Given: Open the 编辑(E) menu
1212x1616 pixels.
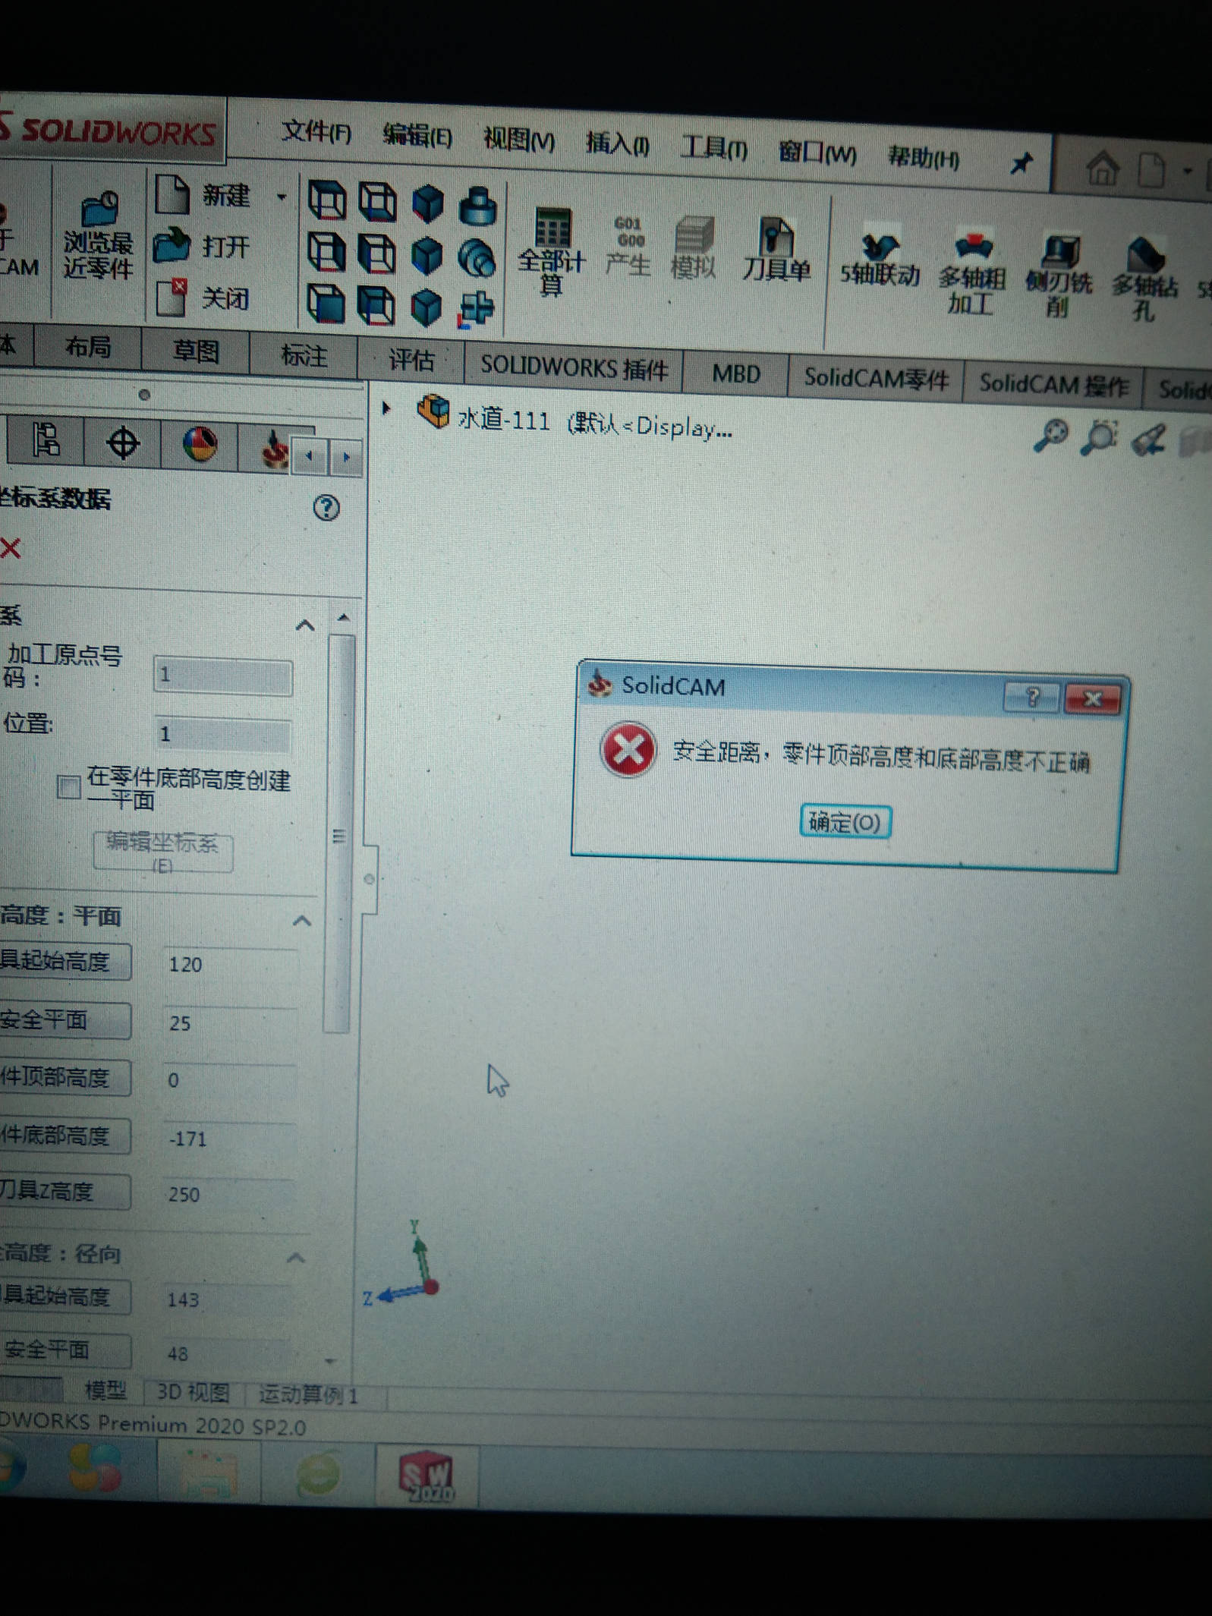Looking at the screenshot, I should [417, 136].
